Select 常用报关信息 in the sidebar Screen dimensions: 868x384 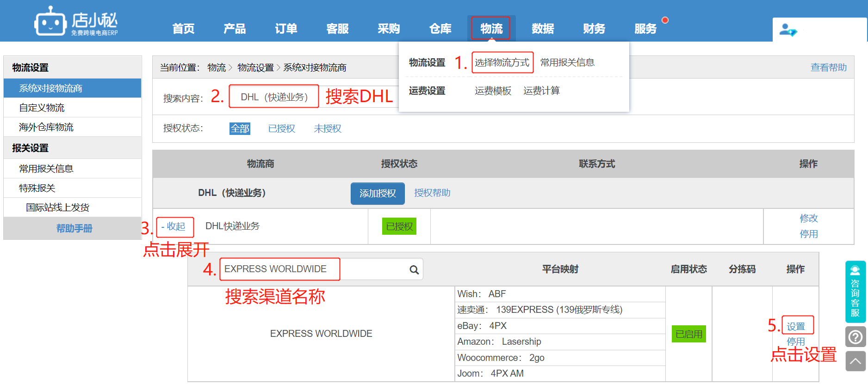coord(72,169)
